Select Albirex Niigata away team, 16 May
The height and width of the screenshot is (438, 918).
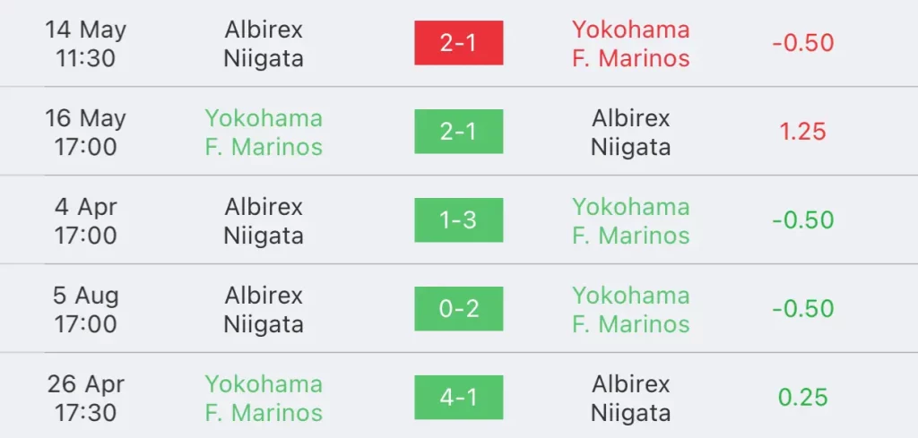click(x=630, y=133)
